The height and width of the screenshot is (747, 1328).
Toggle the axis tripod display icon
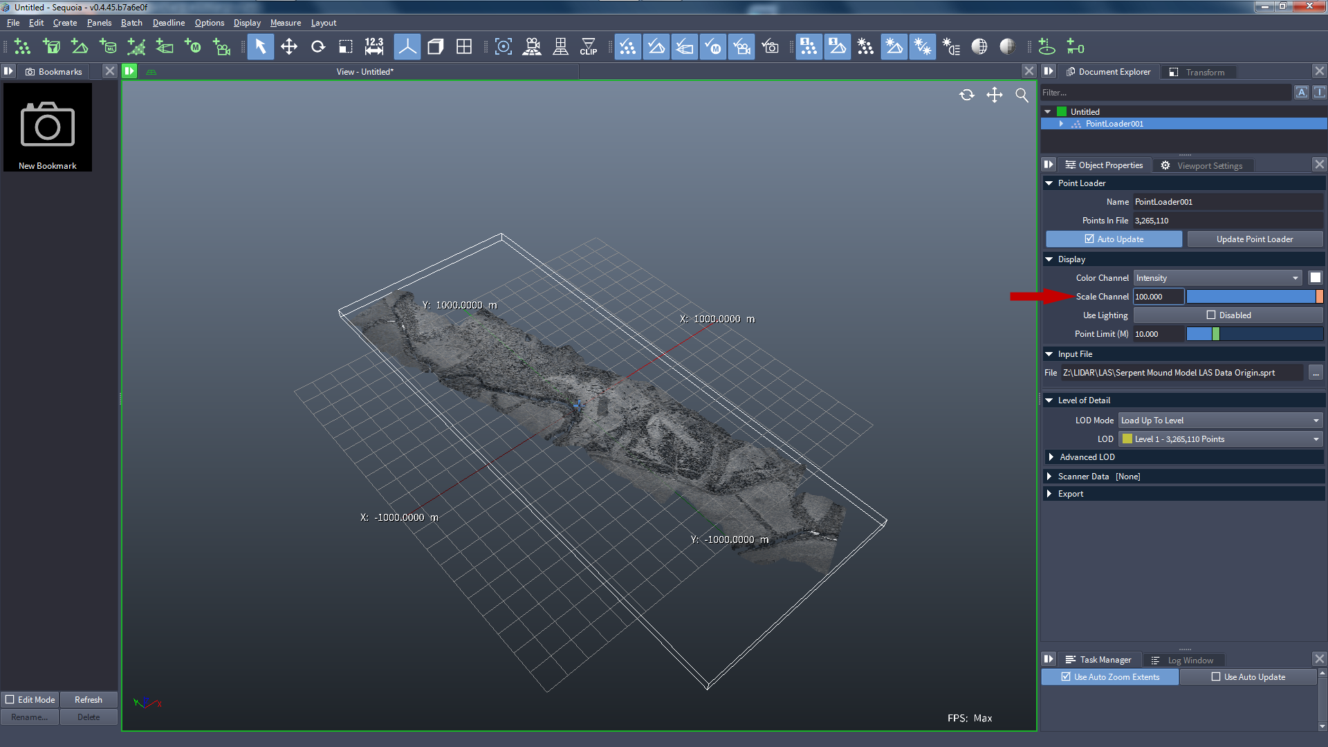click(407, 47)
